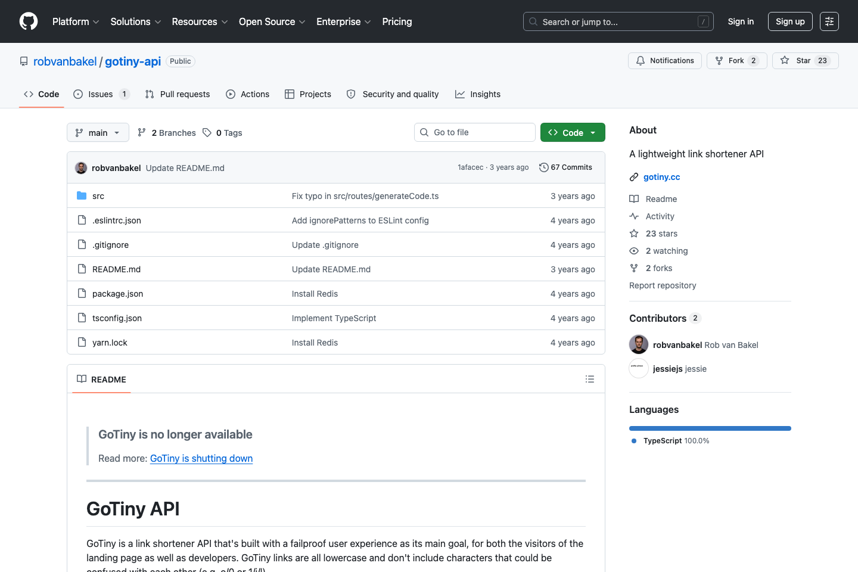Image resolution: width=858 pixels, height=572 pixels.
Task: Click the Go to file search field
Action: coord(474,132)
